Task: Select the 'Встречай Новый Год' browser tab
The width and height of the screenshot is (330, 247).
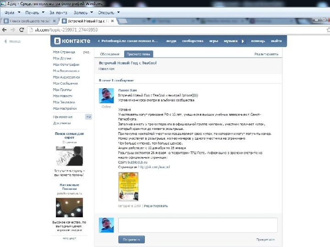Action: [88, 21]
